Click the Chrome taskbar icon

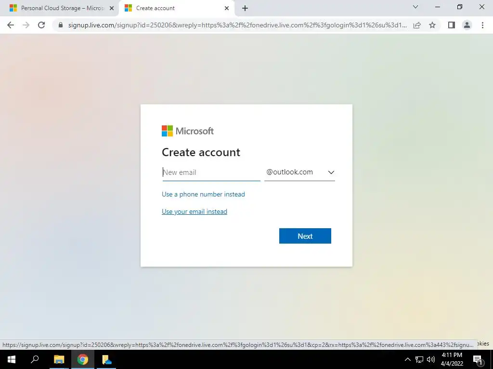[83, 359]
